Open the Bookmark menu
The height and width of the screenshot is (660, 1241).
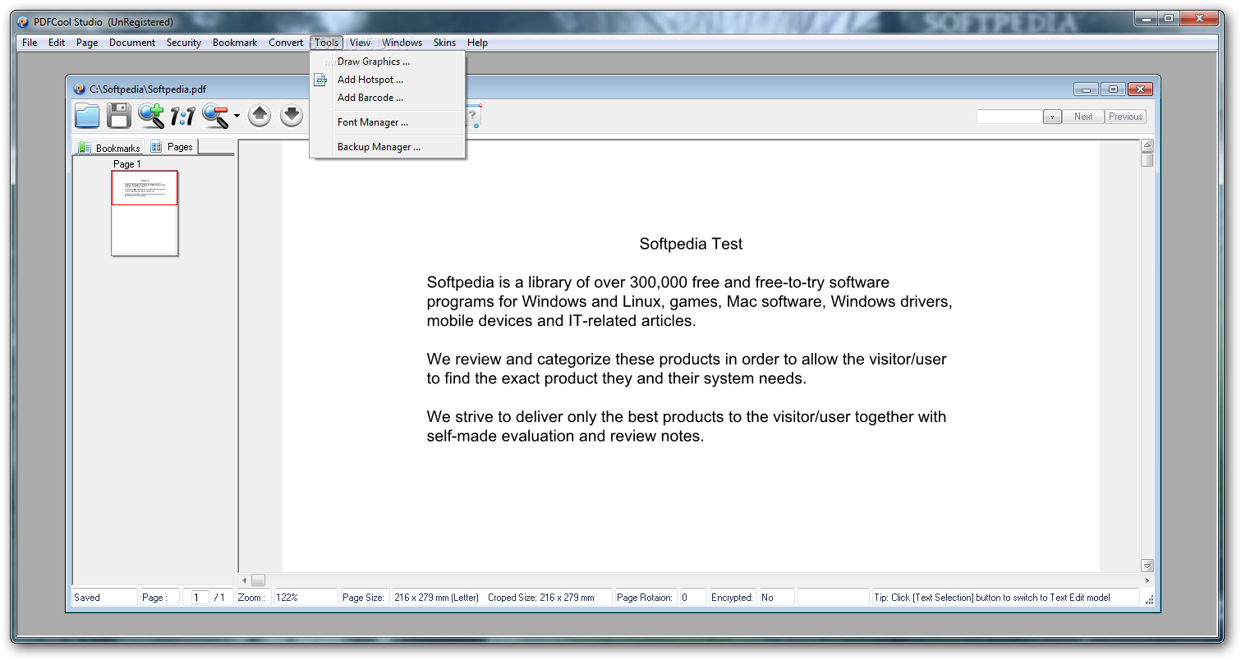coord(235,43)
